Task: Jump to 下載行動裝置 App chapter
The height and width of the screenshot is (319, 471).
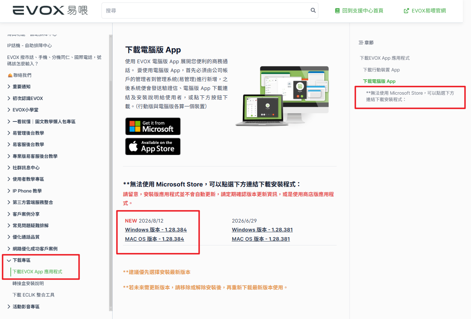Action: (x=381, y=70)
